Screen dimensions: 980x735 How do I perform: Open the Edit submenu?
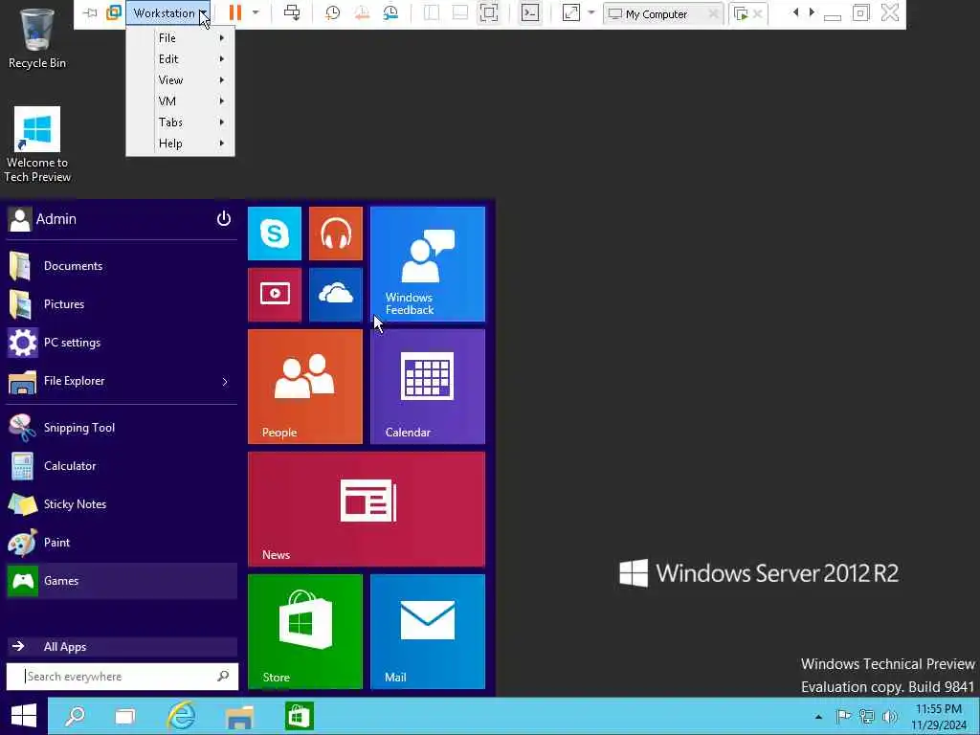pos(180,58)
